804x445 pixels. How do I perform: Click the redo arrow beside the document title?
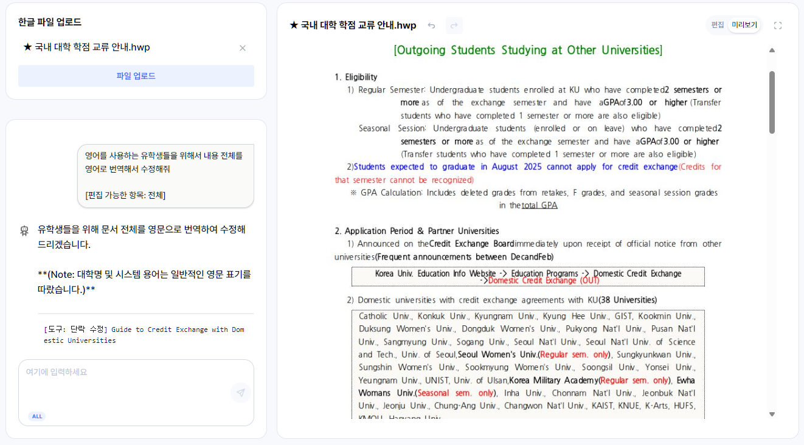click(454, 26)
